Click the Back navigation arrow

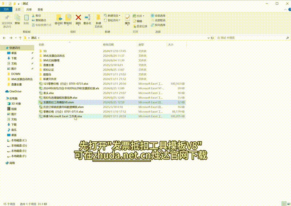click(x=4, y=38)
